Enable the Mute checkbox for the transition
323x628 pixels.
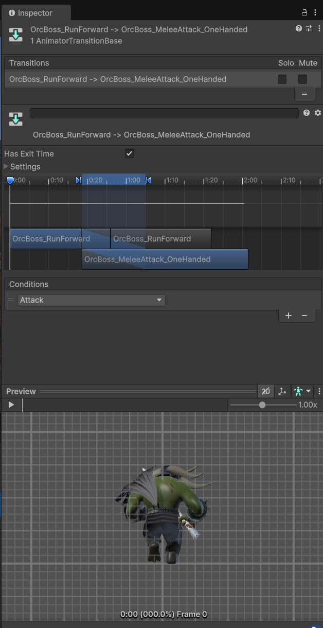[x=302, y=79]
